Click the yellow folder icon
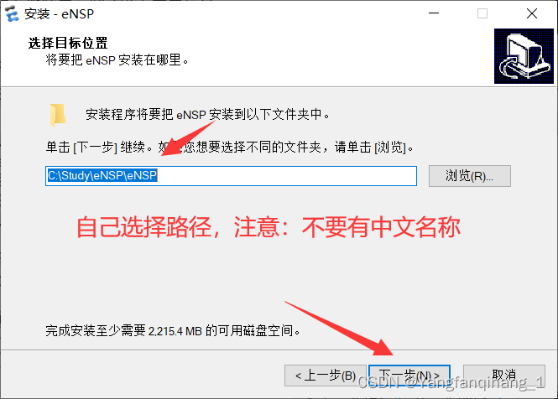Image resolution: width=558 pixels, height=399 pixels. pos(58,115)
